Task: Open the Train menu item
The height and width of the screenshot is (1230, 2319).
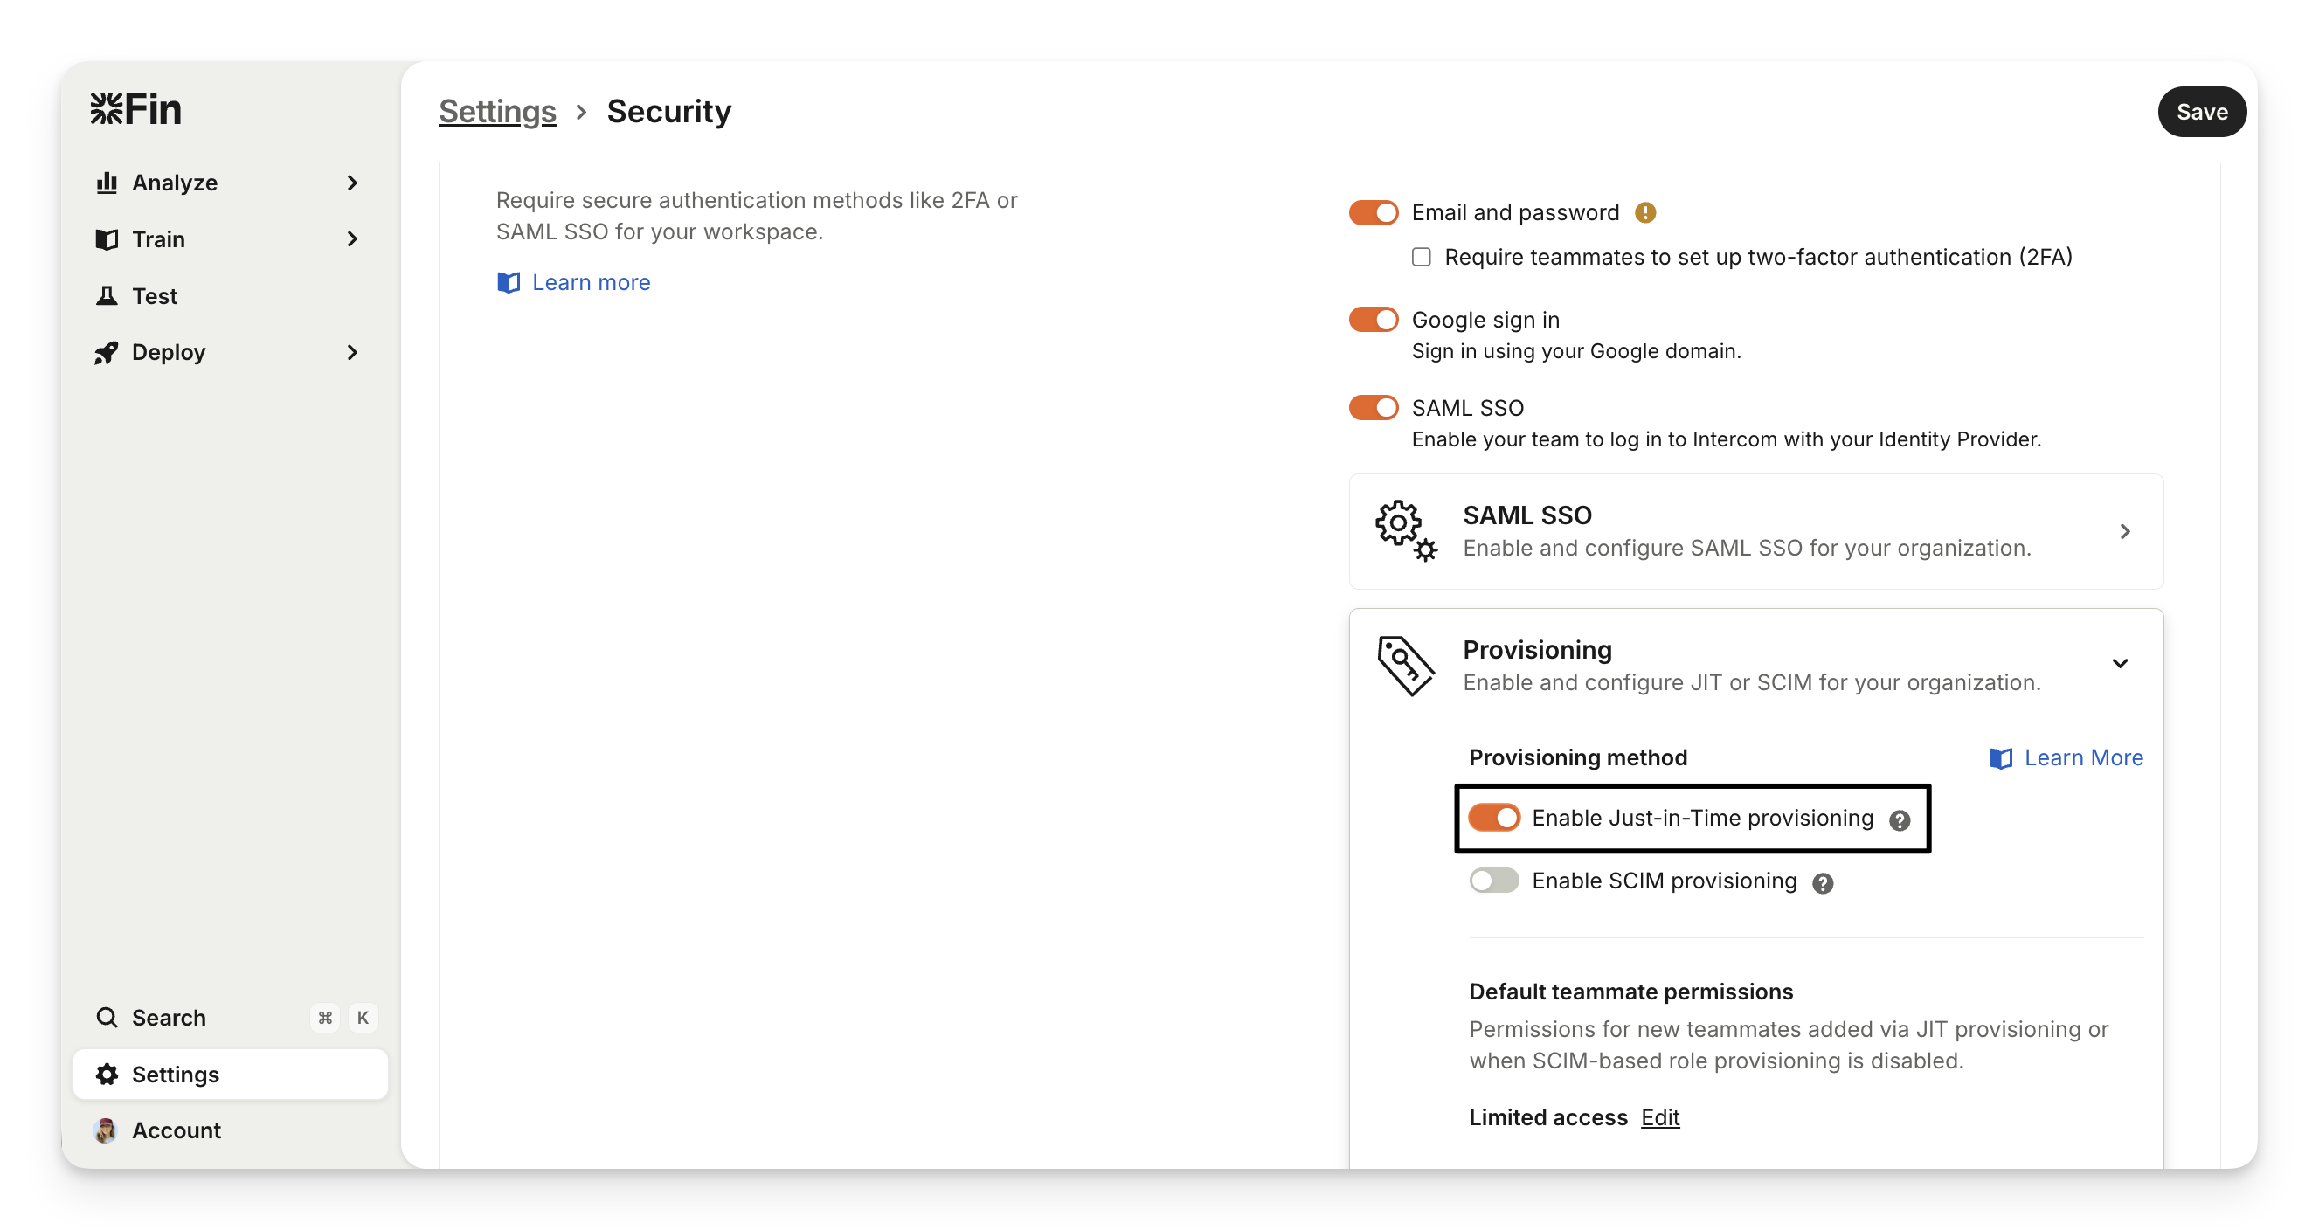Action: [158, 239]
